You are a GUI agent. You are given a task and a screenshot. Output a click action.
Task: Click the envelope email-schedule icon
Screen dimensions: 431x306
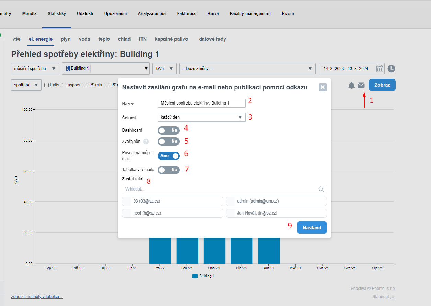click(361, 85)
